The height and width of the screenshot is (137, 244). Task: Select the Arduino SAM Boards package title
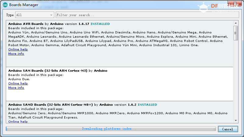point(48,70)
